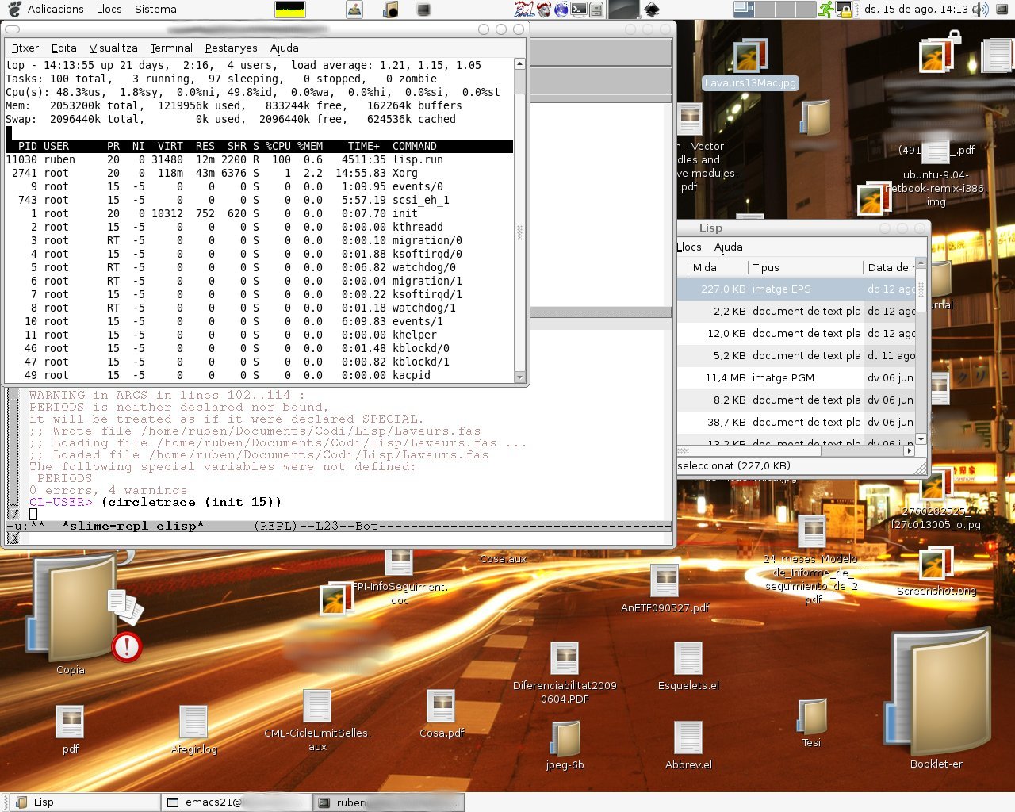Select the Copia folder icon on the desktop
Viewport: 1015px width, 812px height.
coord(71,609)
